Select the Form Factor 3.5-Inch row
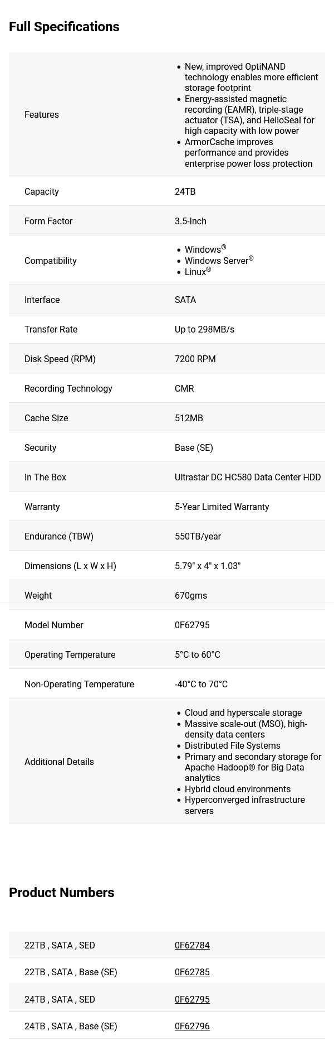Viewport: 334px width, 1050px height. point(167,221)
